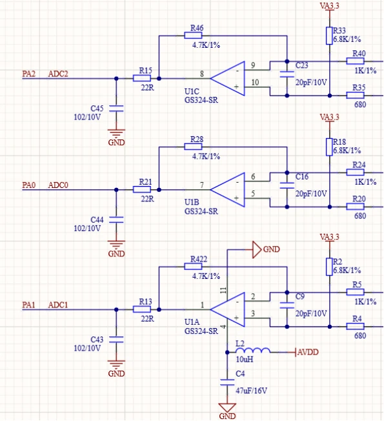The width and height of the screenshot is (384, 421).
Task: Select op-amp U1B triangle symbol
Action: tap(228, 190)
